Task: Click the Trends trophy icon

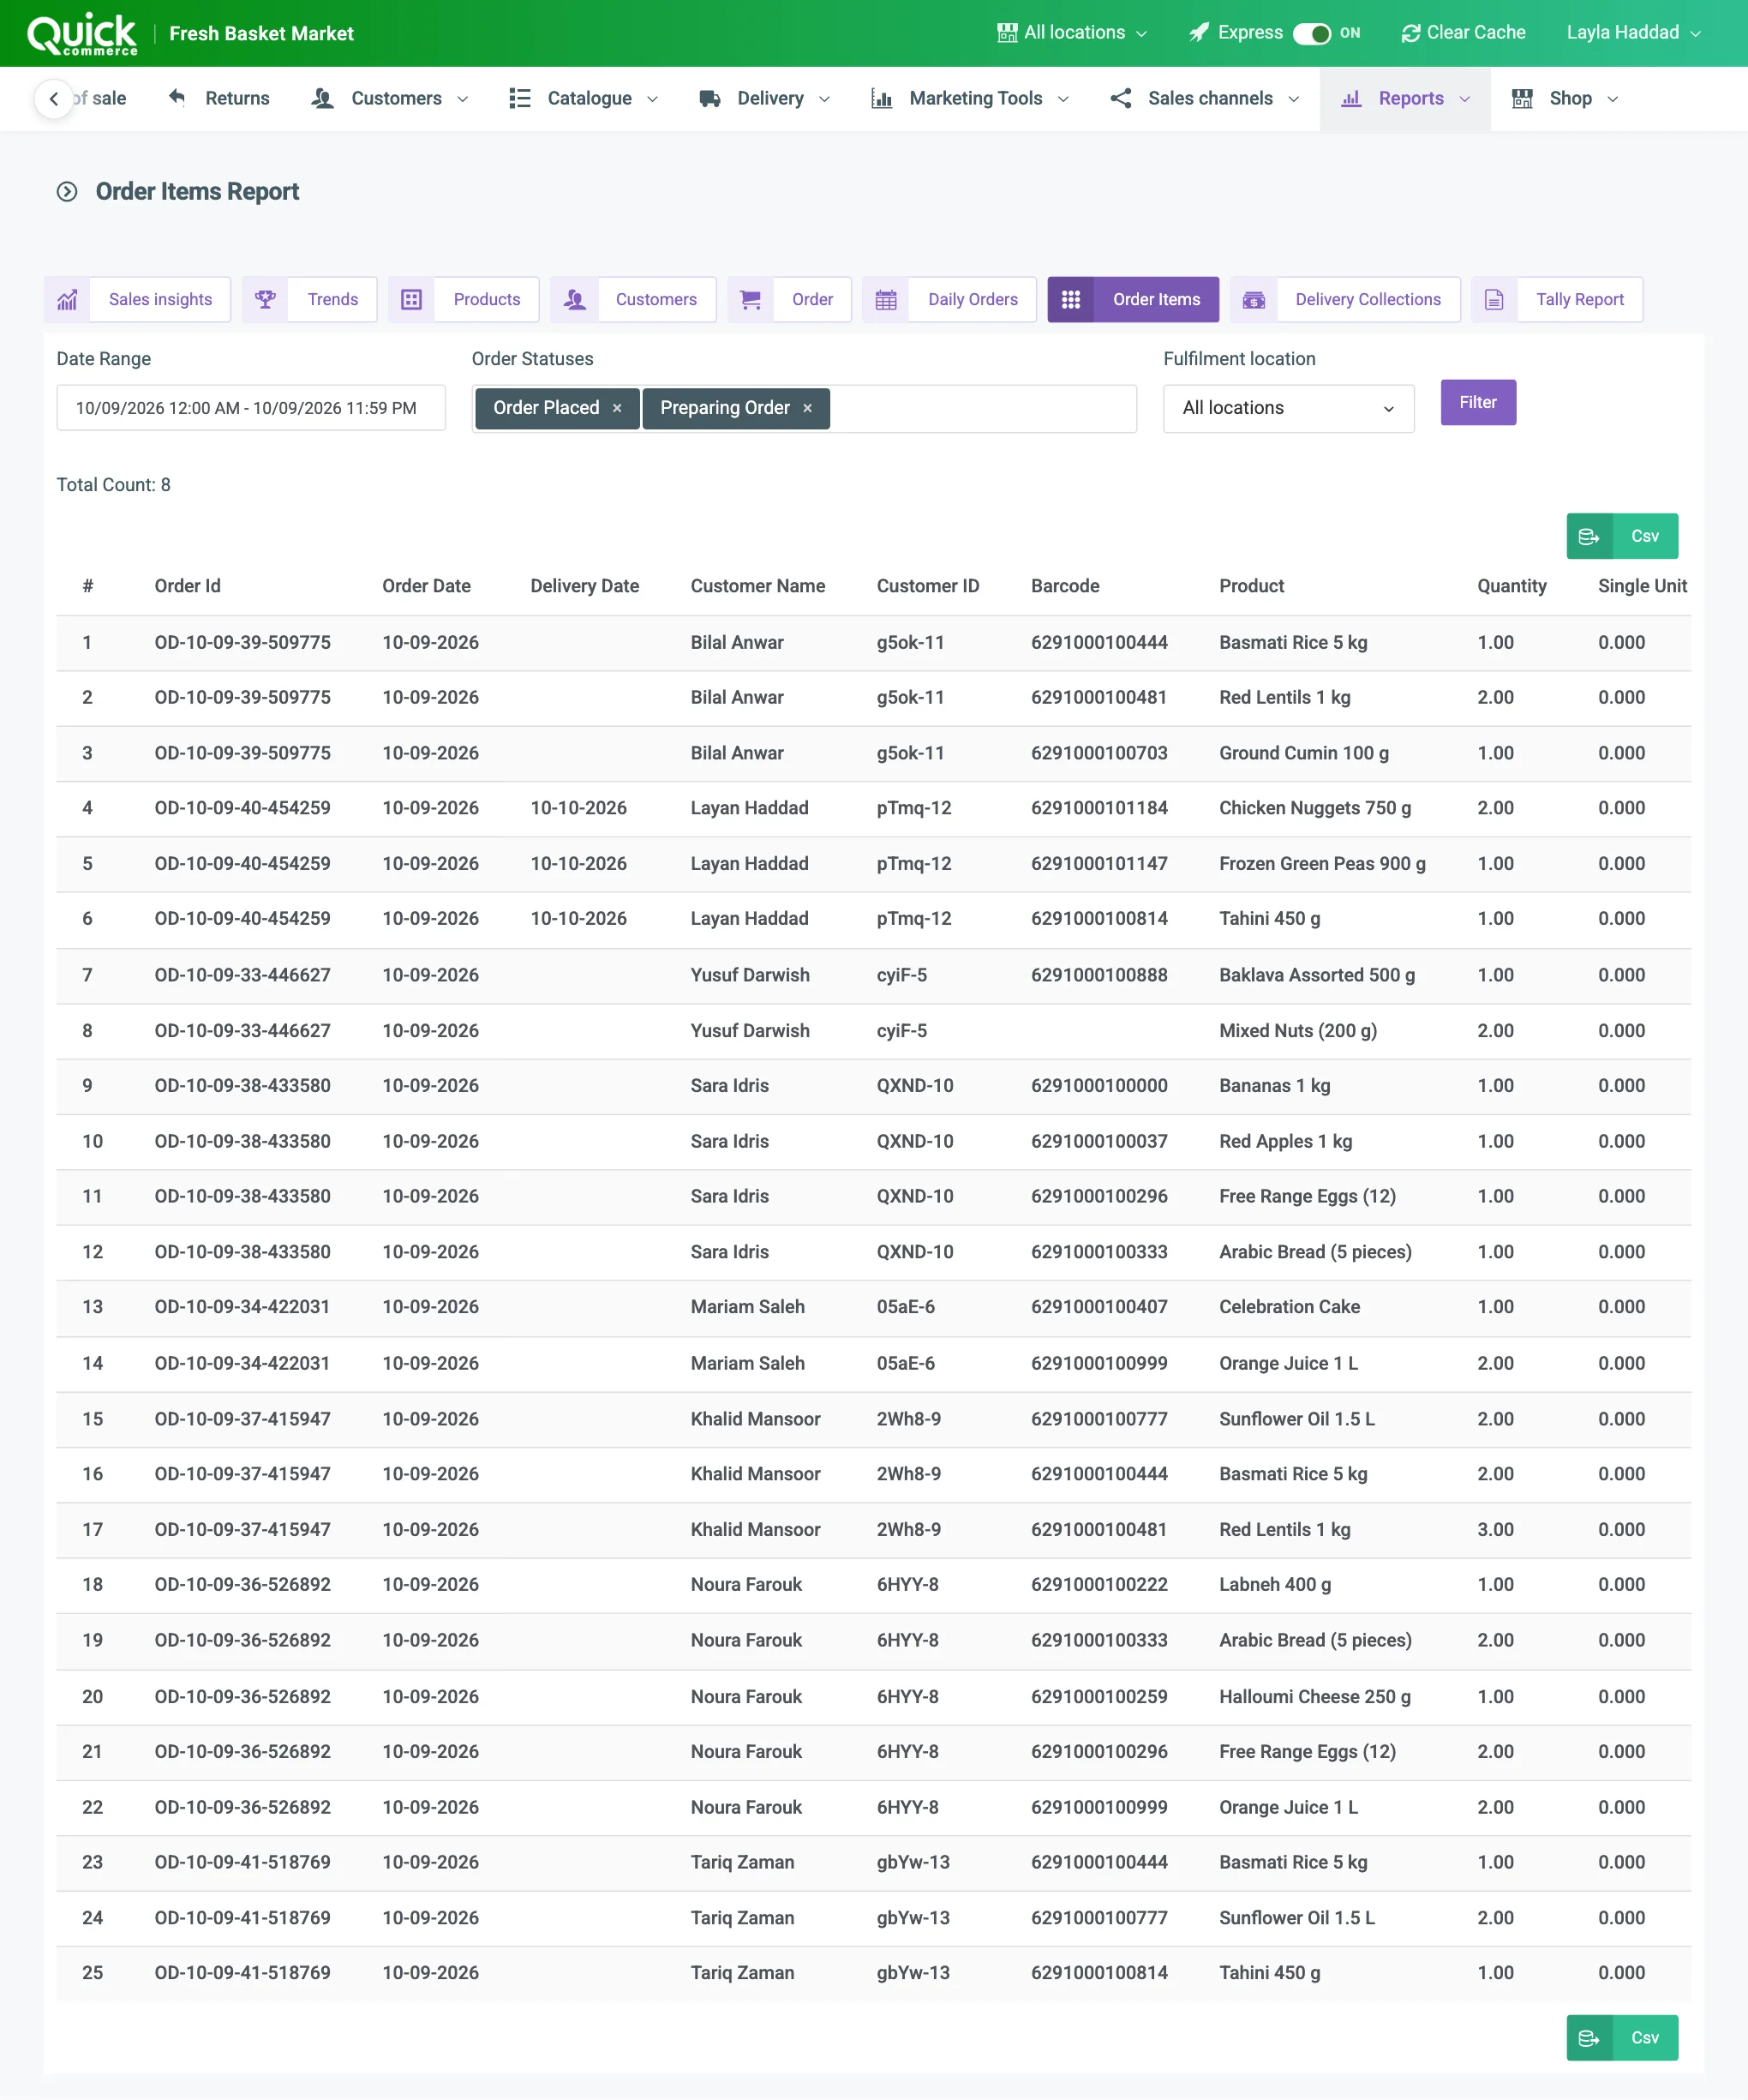Action: 265,299
